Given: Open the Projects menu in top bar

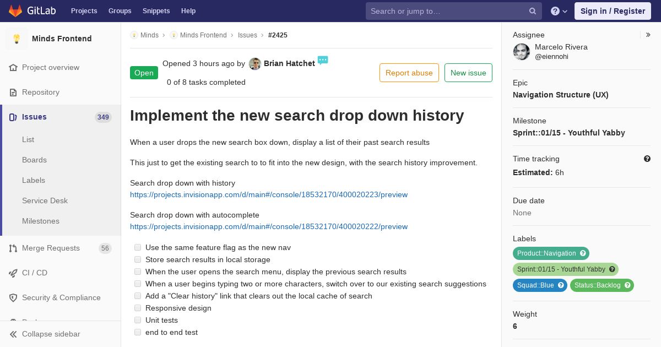Looking at the screenshot, I should [84, 11].
